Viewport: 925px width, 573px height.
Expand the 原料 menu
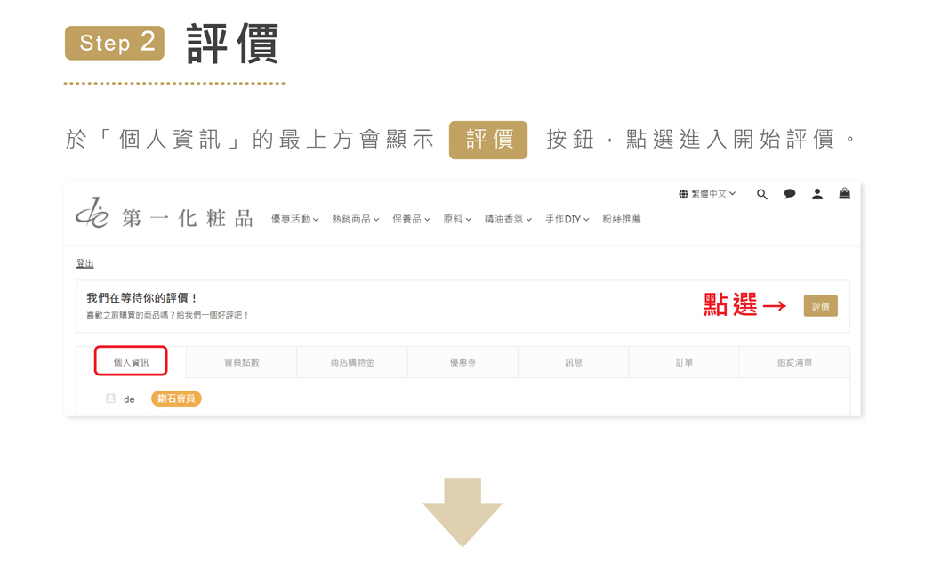point(457,219)
